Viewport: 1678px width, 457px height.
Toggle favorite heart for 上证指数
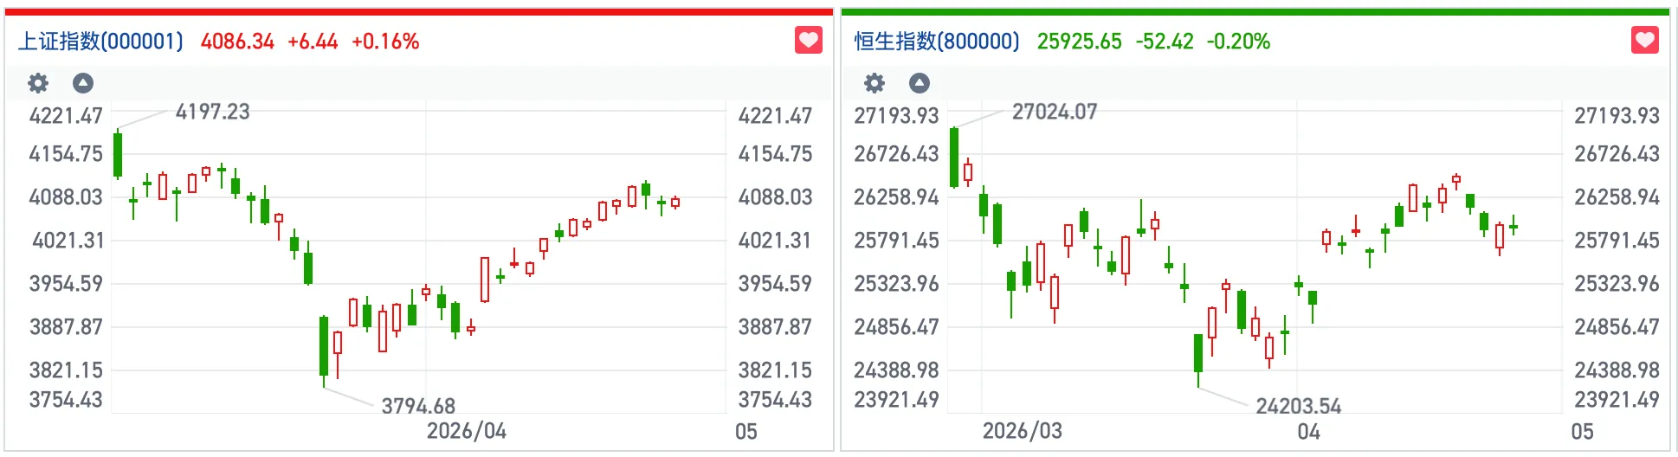pyautogui.click(x=808, y=40)
